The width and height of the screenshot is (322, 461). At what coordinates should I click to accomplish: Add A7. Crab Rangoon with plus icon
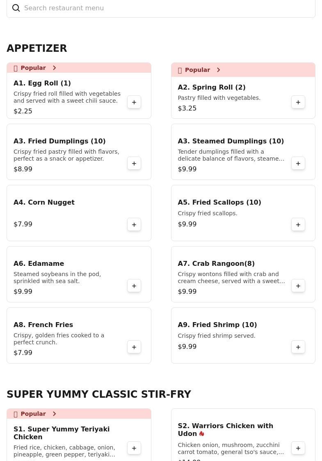(298, 286)
